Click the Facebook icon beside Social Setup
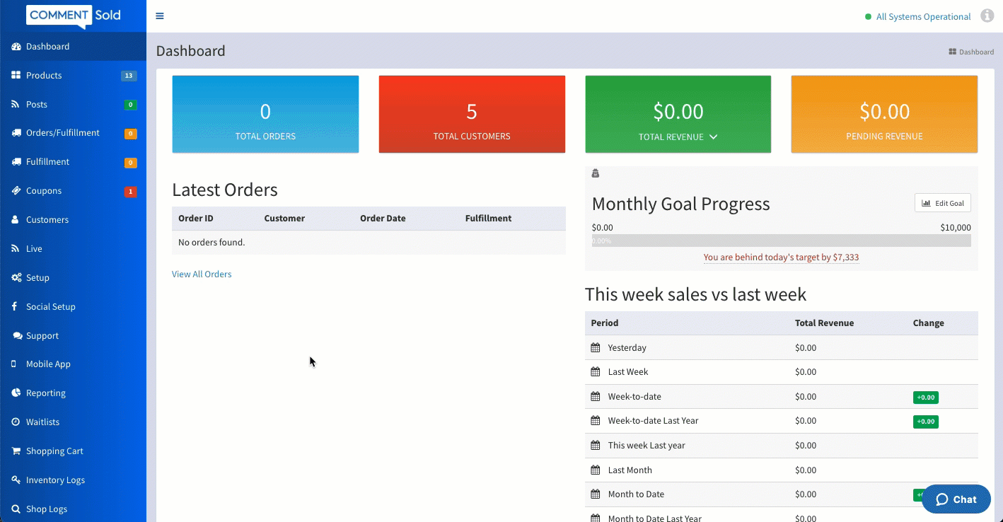 (x=15, y=307)
